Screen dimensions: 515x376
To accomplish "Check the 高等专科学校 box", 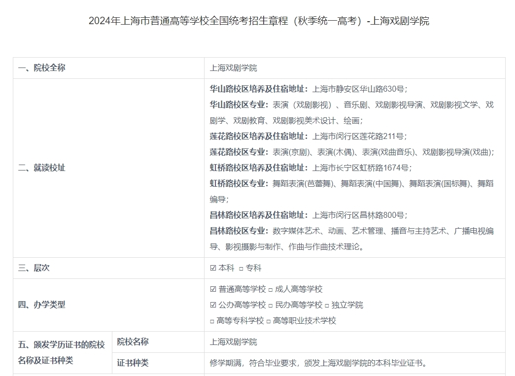I will (x=212, y=321).
